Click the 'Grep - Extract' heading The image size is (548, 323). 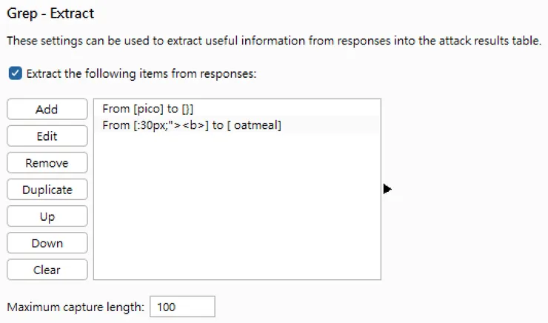50,14
